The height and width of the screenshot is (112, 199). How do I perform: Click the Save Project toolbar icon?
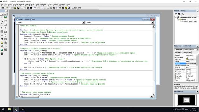(x=18, y=8)
